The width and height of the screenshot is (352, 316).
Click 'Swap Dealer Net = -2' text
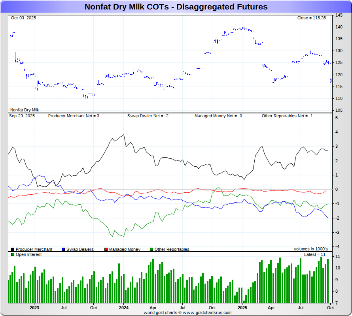[x=148, y=116]
